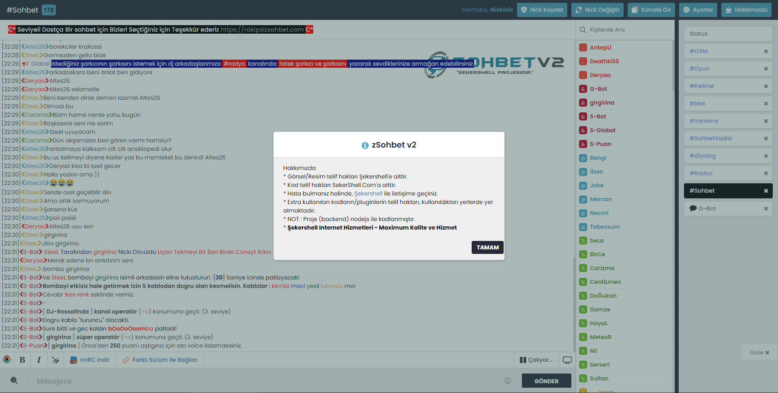Click Farklı Sürüm ile Bağlan
Viewport: 778px width, 393px height.
160,360
